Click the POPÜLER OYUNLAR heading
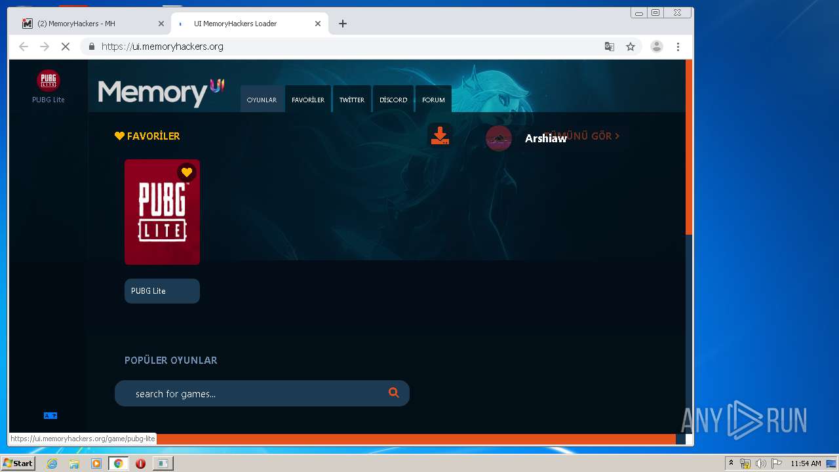 click(171, 360)
